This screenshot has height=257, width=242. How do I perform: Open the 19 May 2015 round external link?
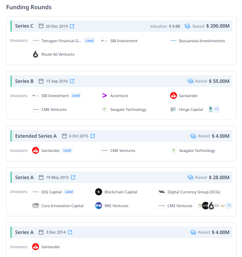(x=73, y=178)
